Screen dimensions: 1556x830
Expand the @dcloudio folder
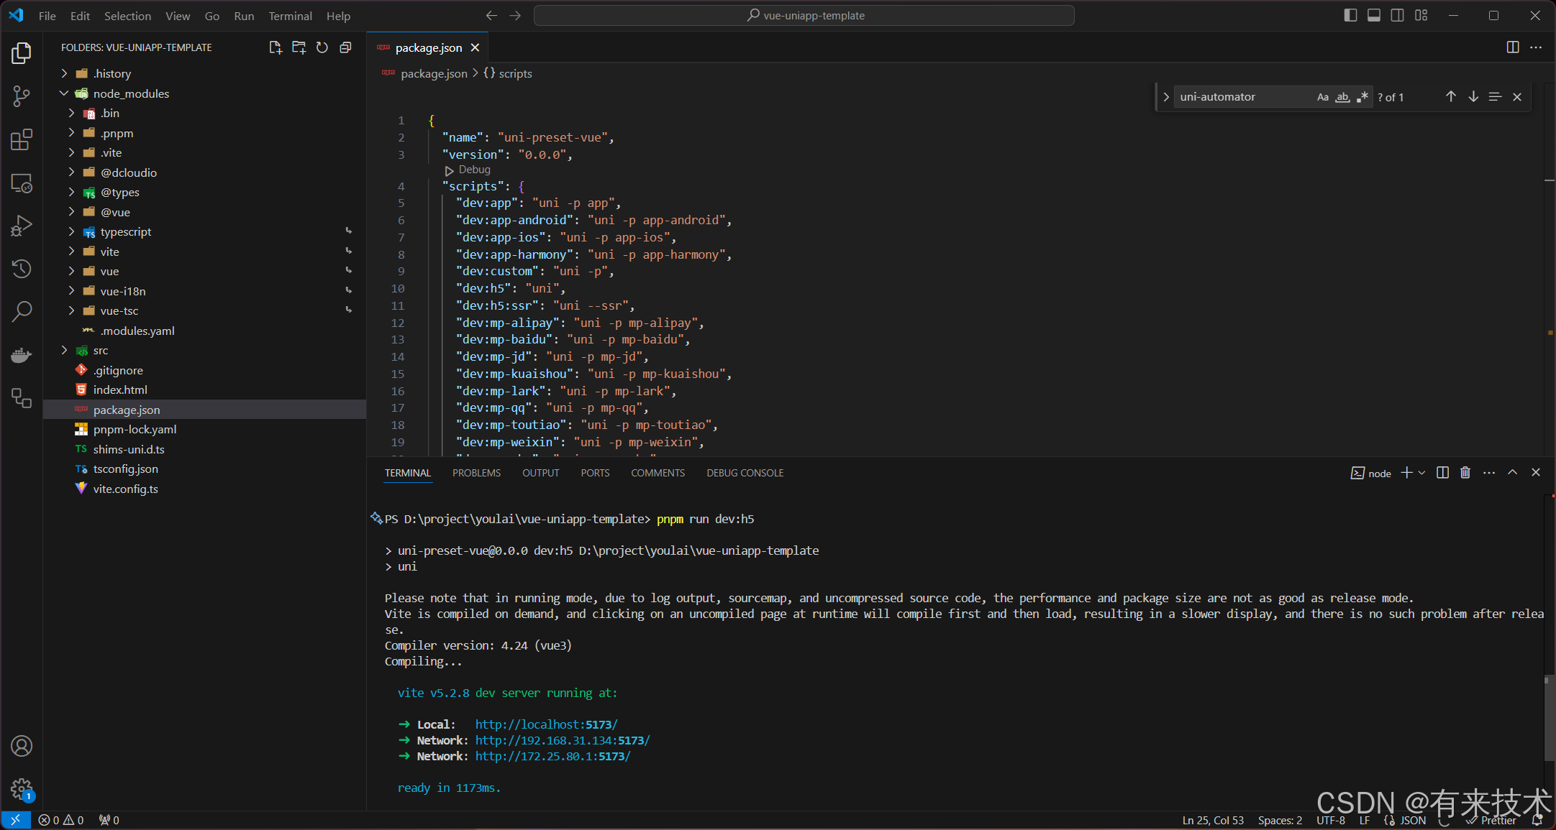(x=71, y=172)
